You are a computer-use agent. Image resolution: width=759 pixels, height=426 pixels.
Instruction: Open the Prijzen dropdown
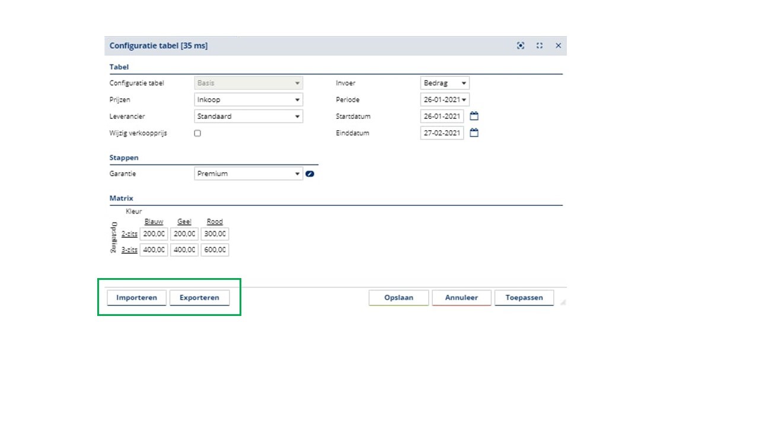(x=248, y=100)
